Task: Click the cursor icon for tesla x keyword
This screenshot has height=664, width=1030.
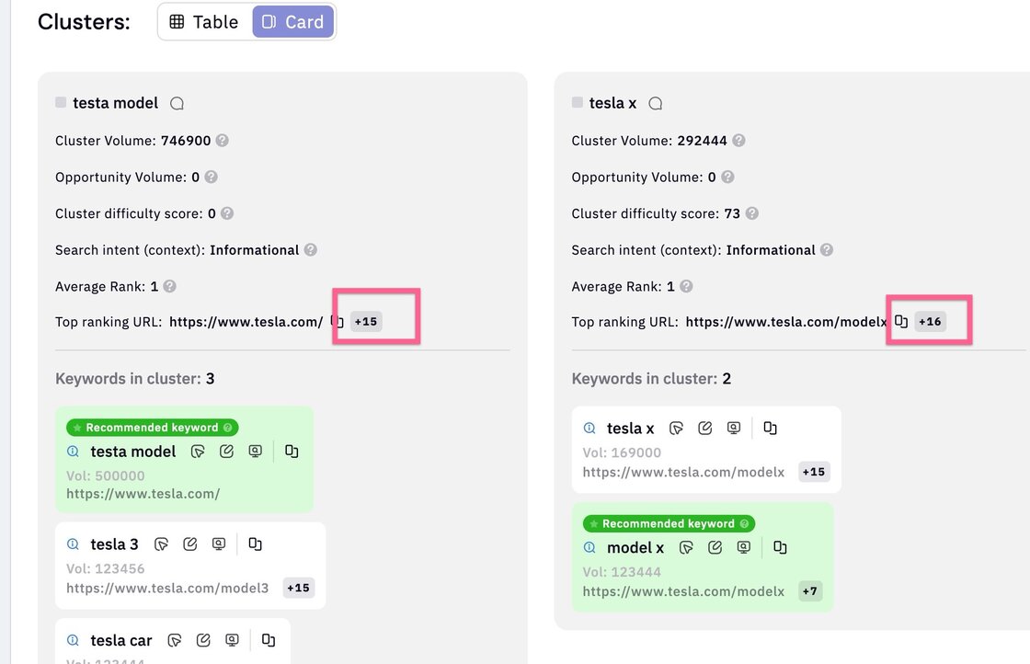Action: [676, 429]
